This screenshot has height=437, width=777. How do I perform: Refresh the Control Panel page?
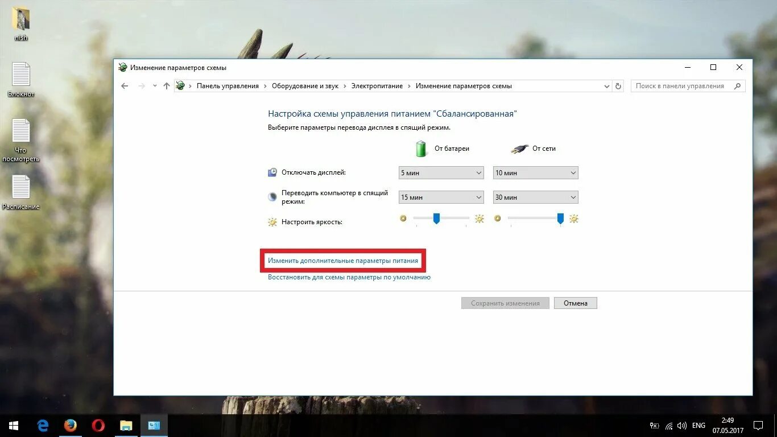click(619, 86)
